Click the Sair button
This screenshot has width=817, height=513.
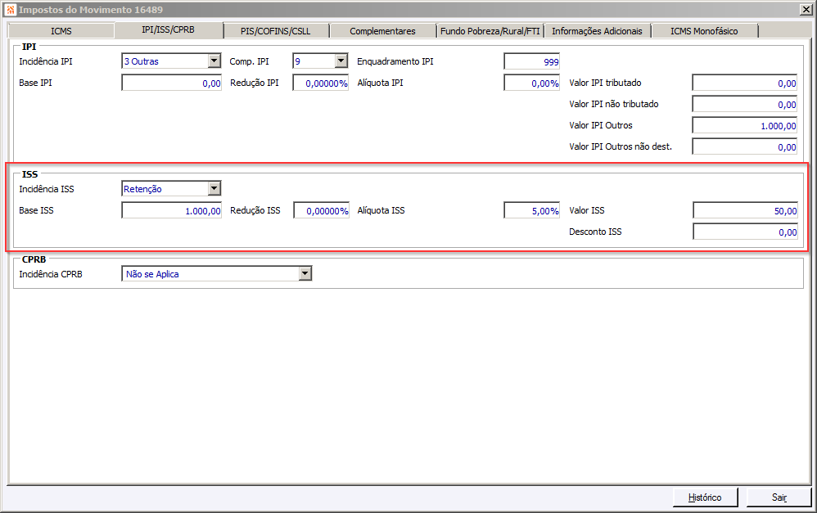[779, 497]
